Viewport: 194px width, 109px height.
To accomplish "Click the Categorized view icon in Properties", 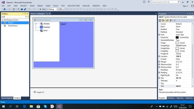I will point(160,21).
